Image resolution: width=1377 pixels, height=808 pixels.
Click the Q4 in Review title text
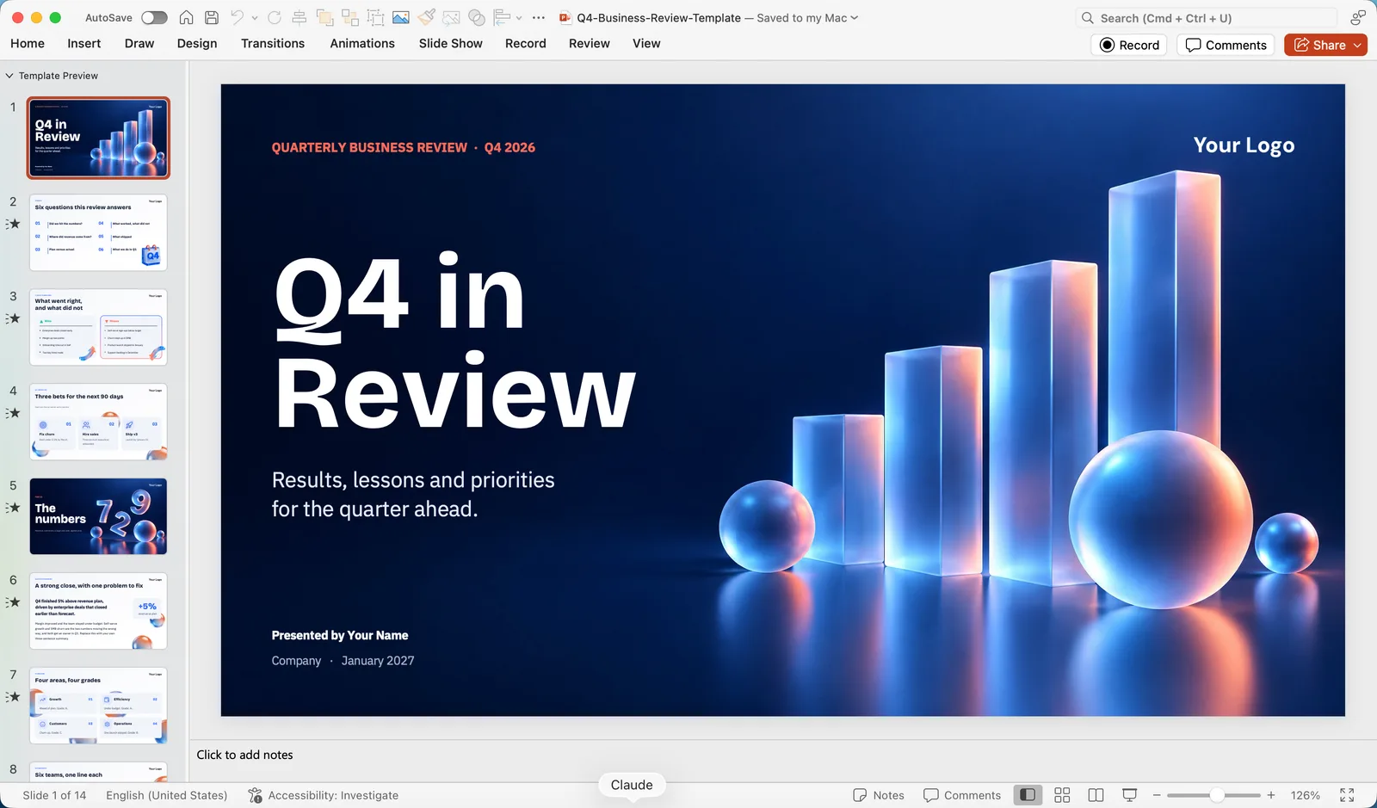(454, 342)
